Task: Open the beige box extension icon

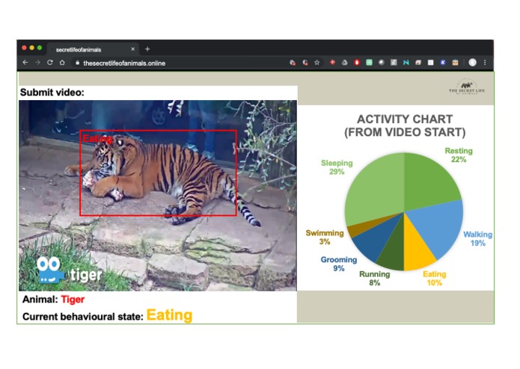Action: point(456,62)
